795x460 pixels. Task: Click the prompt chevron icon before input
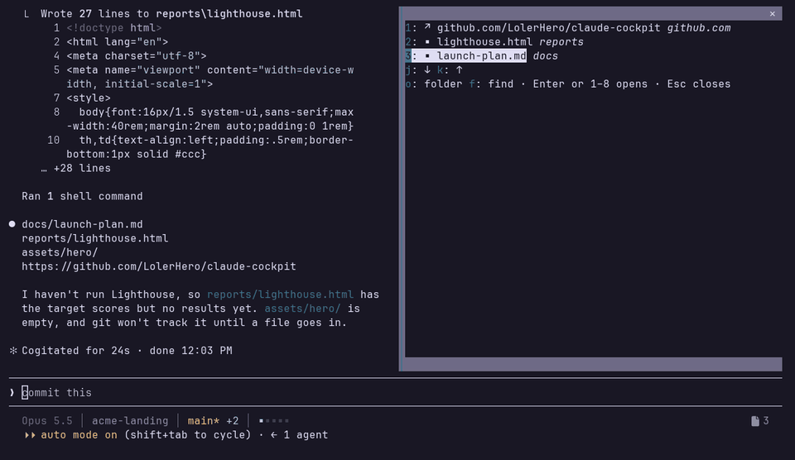12,393
